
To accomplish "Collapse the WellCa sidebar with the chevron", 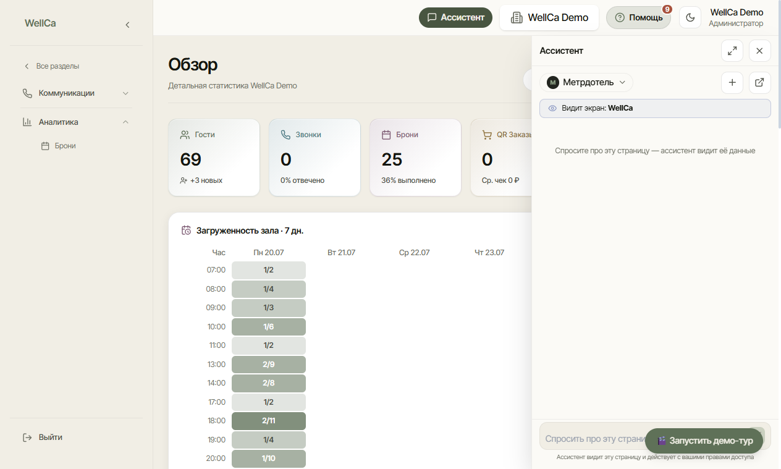I will pos(127,25).
